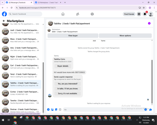The image size is (157, 125).
Task: Click the browser reload button
Action: [x=12, y=8]
